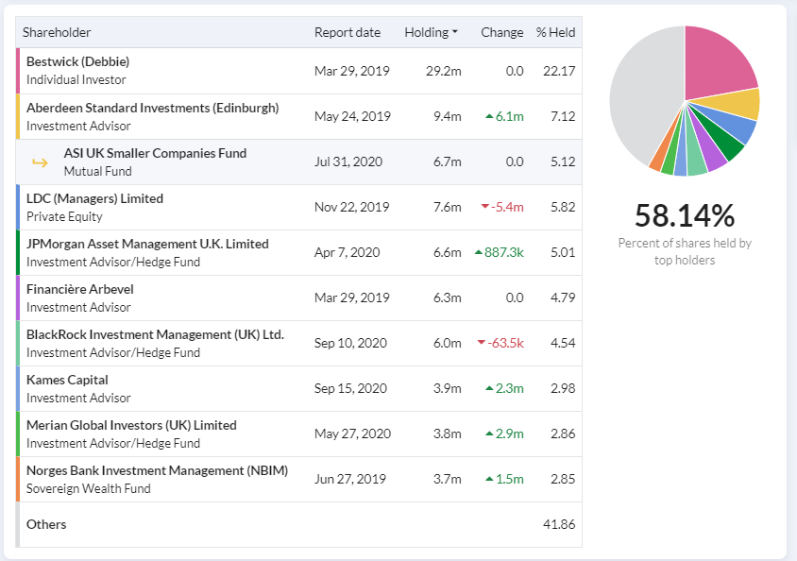Viewport: 797px width, 561px height.
Task: Click the Change column header
Action: click(x=501, y=32)
